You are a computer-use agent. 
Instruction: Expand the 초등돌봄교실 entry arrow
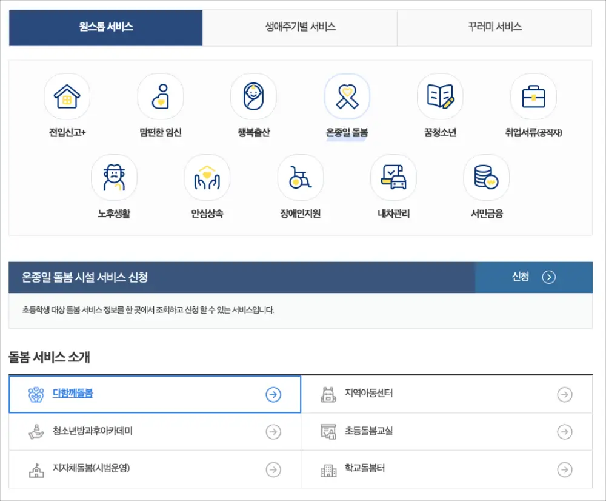pyautogui.click(x=565, y=432)
